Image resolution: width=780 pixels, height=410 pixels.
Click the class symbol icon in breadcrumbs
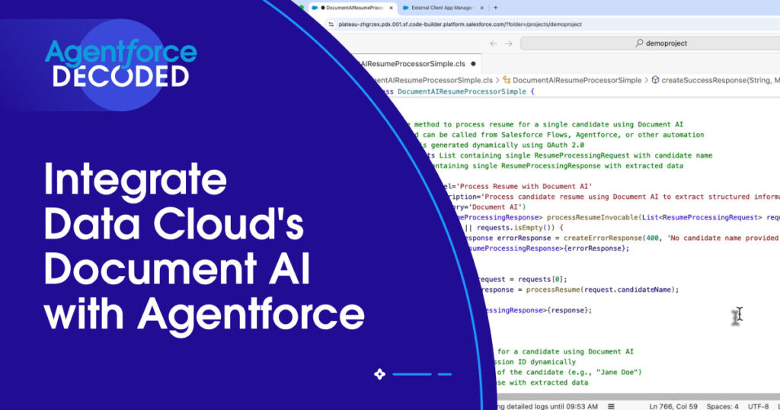tap(506, 79)
